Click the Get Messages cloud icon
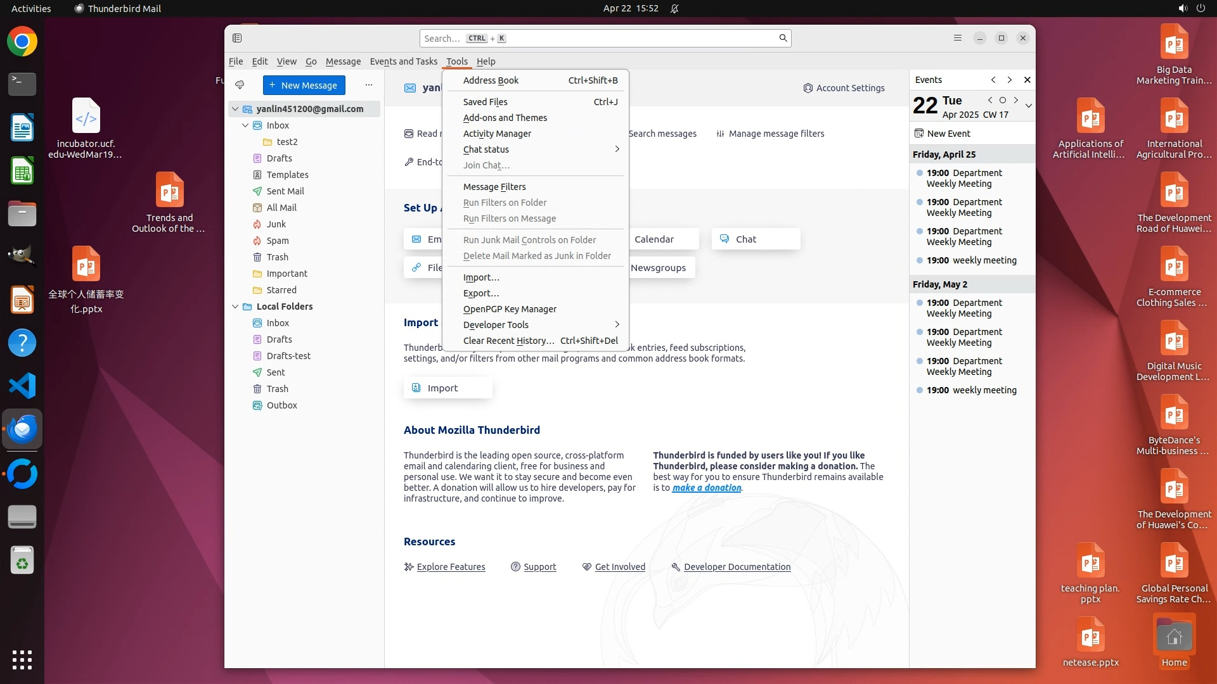This screenshot has width=1217, height=684. [240, 85]
